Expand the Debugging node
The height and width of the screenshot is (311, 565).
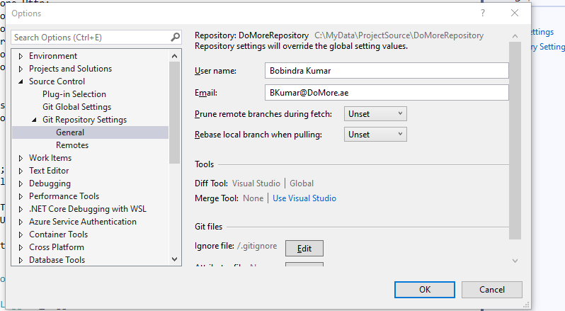pyautogui.click(x=21, y=183)
